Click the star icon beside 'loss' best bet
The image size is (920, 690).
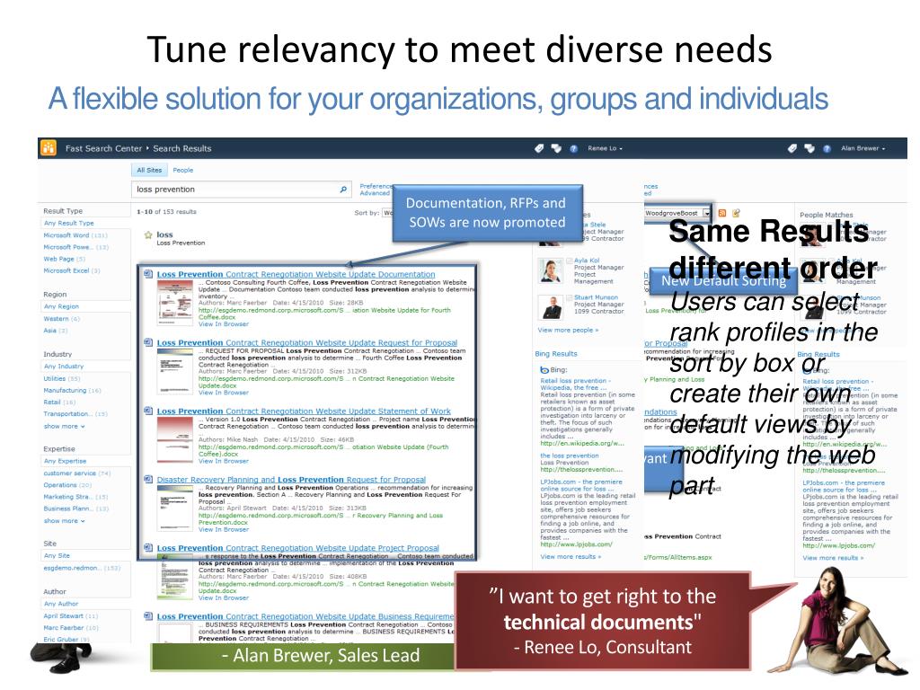point(148,234)
